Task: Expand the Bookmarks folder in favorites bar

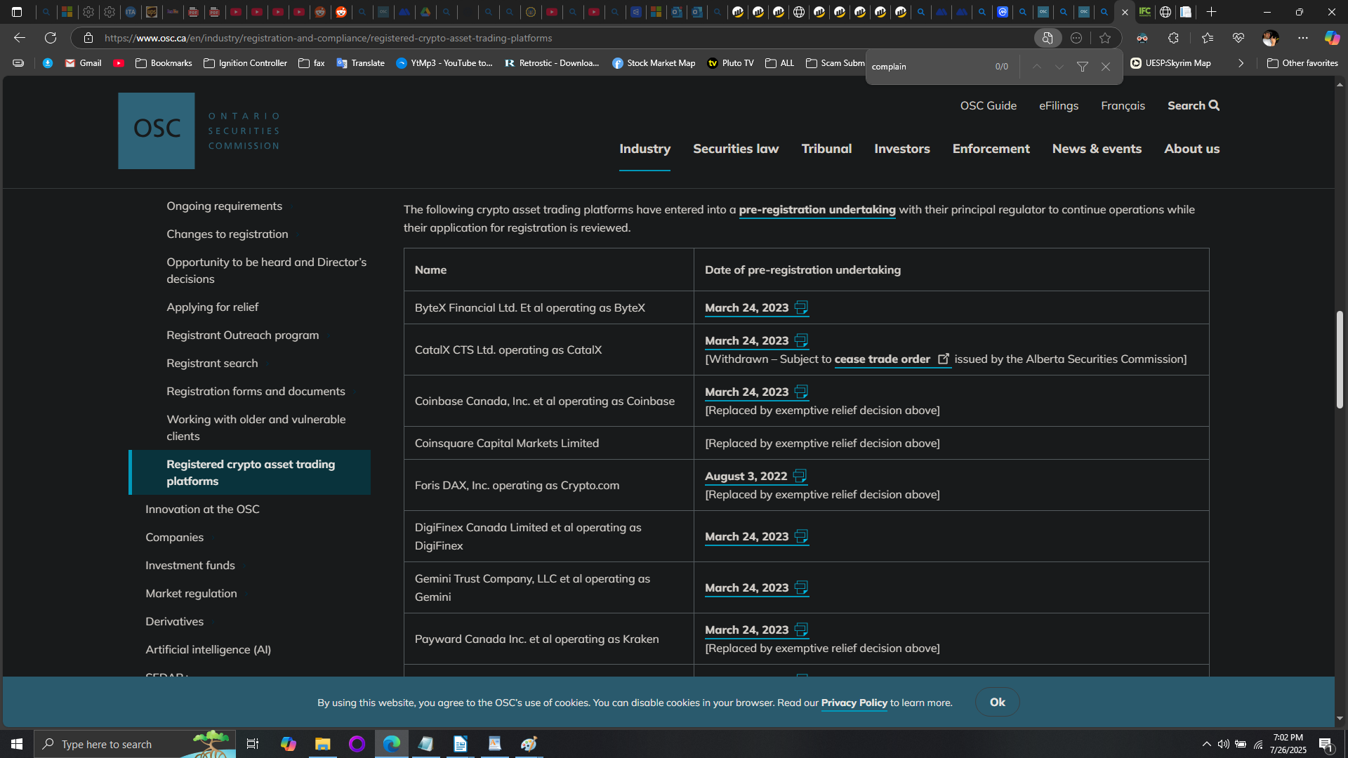Action: tap(164, 63)
